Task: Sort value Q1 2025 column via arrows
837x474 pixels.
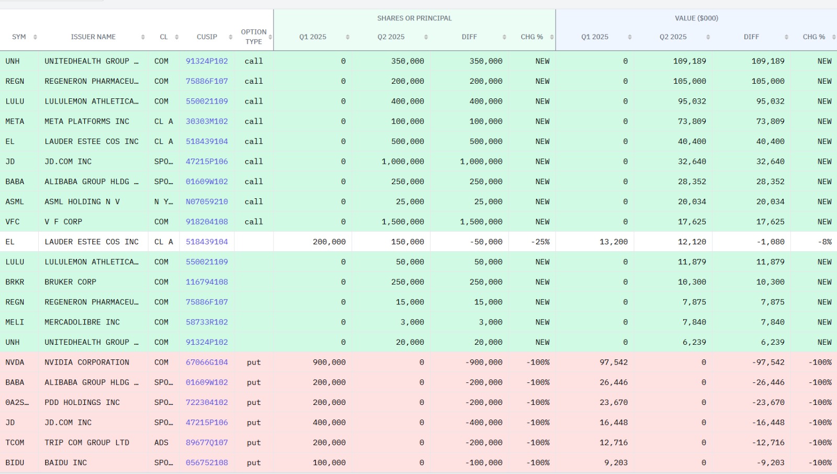Action: 629,37
